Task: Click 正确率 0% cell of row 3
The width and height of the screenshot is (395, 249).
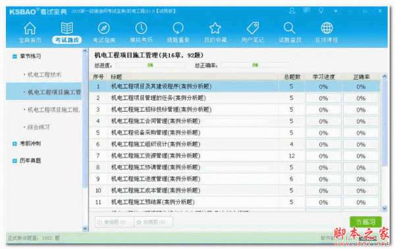Action: (x=361, y=110)
